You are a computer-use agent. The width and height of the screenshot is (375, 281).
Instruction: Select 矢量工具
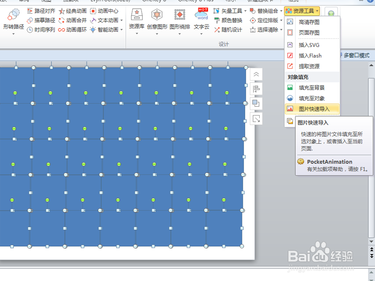[x=228, y=11]
